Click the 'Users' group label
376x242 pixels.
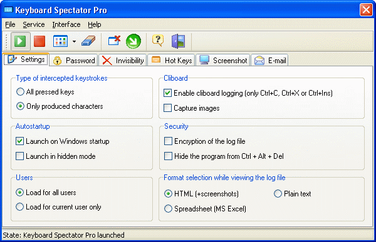point(24,178)
